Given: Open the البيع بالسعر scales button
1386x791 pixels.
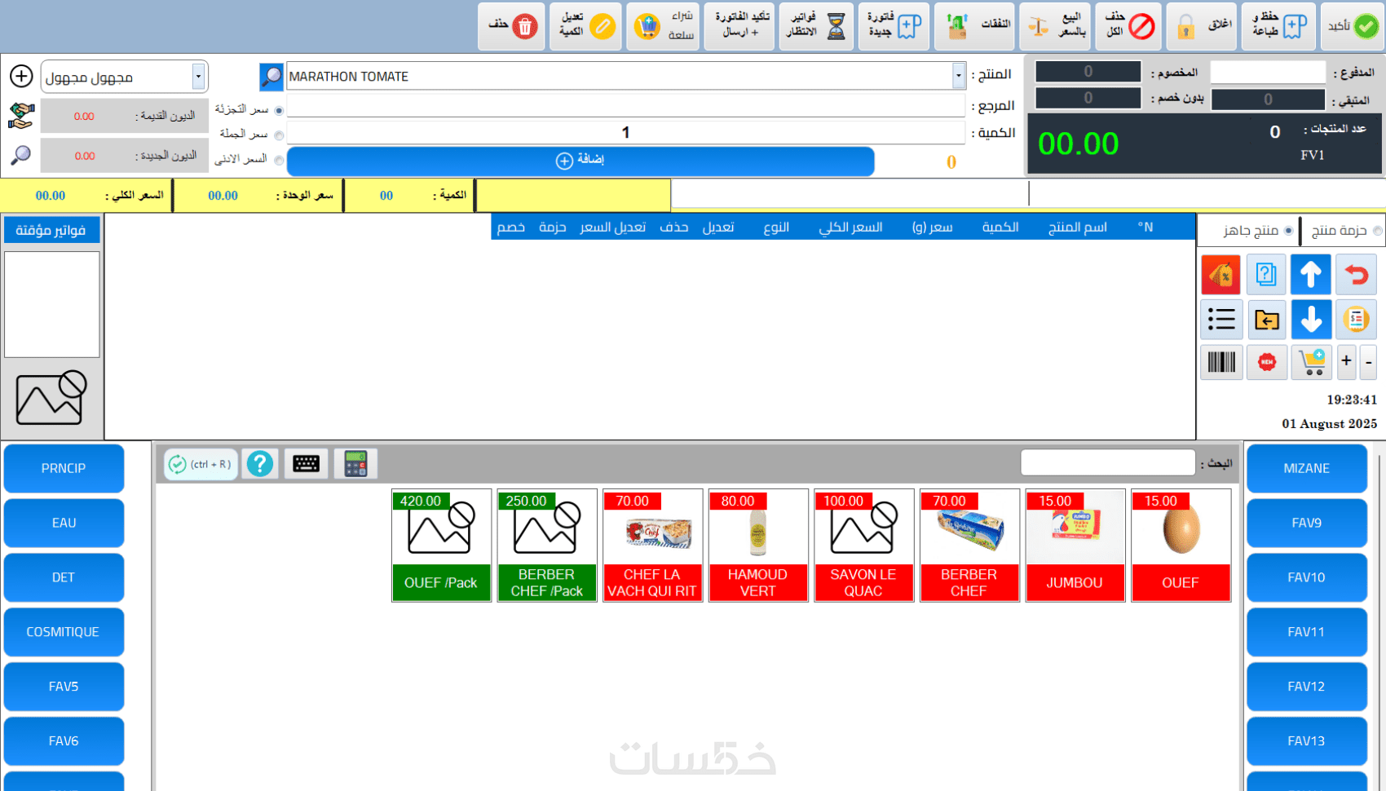Looking at the screenshot, I should 1055,26.
